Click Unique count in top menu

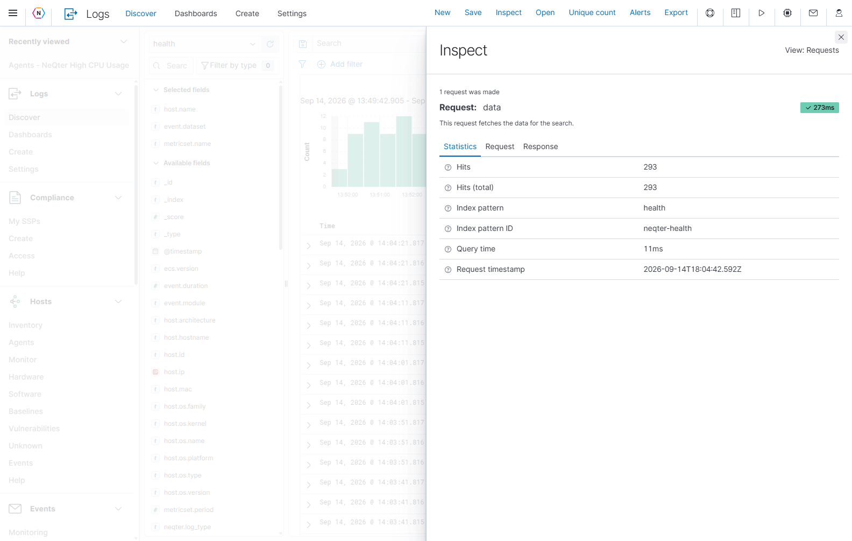pyautogui.click(x=592, y=12)
